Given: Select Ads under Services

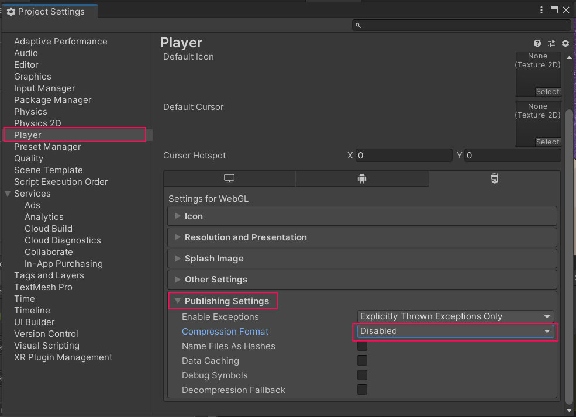Looking at the screenshot, I should click(32, 205).
